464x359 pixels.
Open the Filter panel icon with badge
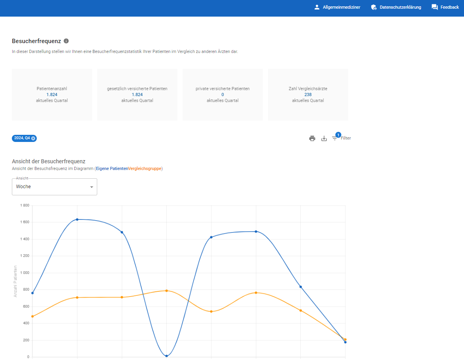[335, 138]
